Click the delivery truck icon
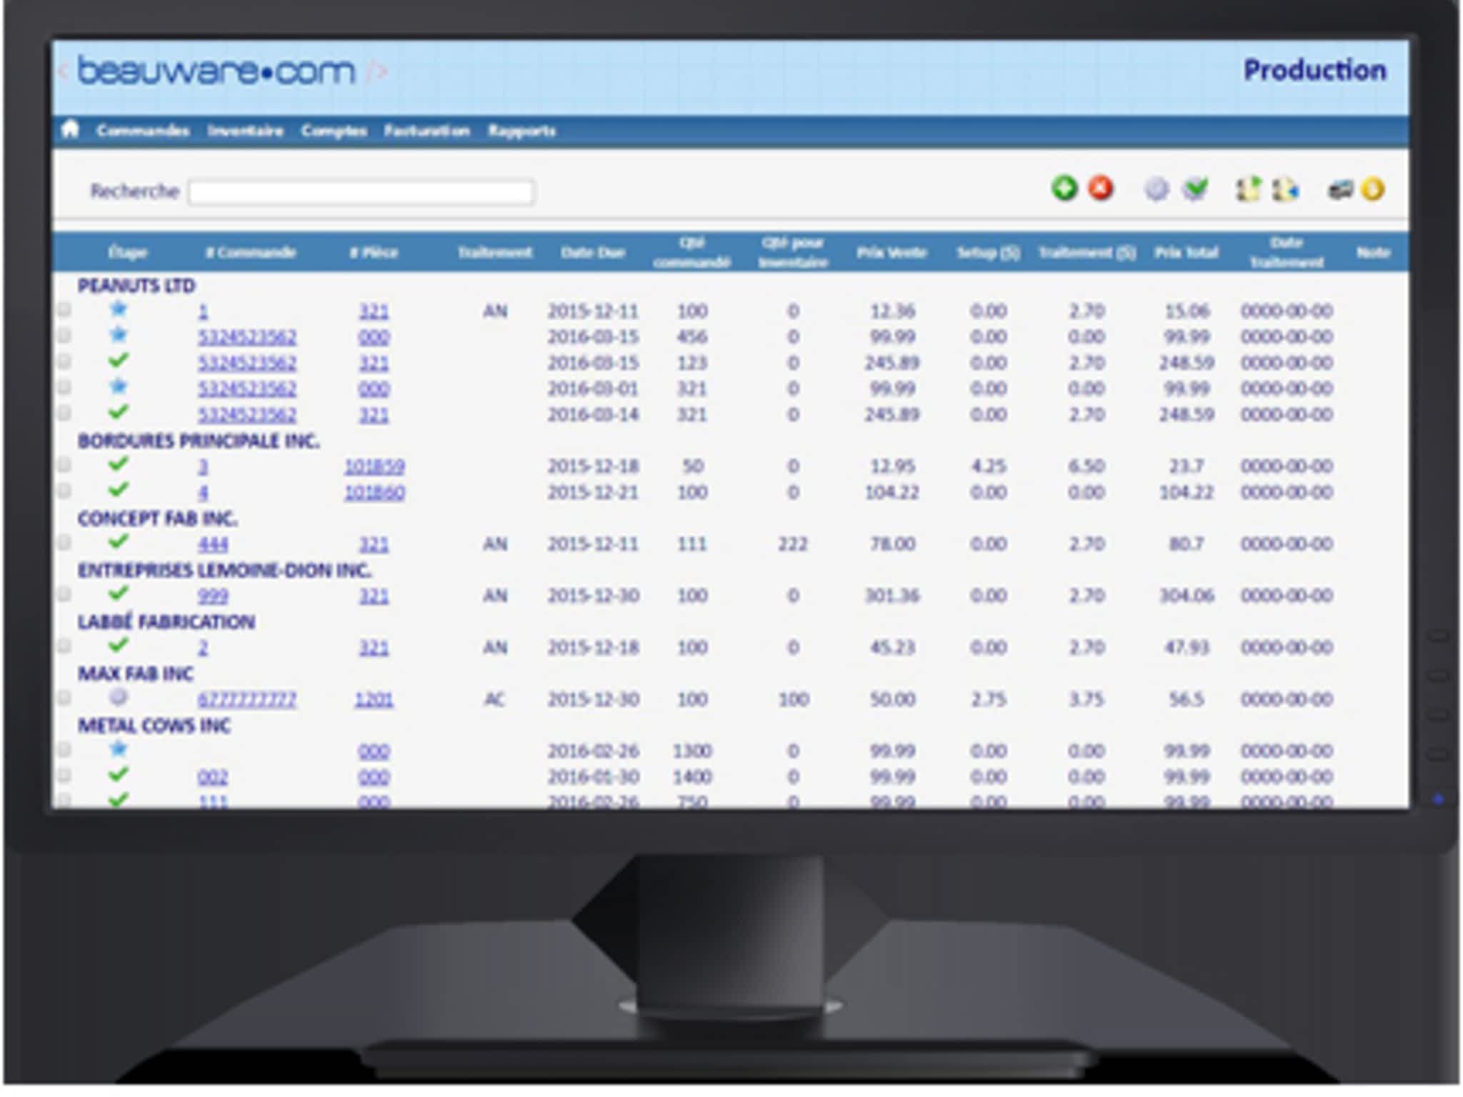 coord(1339,190)
